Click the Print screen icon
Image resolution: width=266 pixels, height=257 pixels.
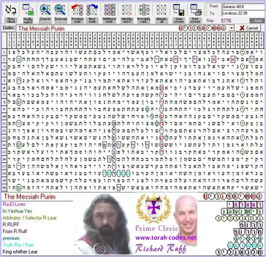tap(196, 10)
